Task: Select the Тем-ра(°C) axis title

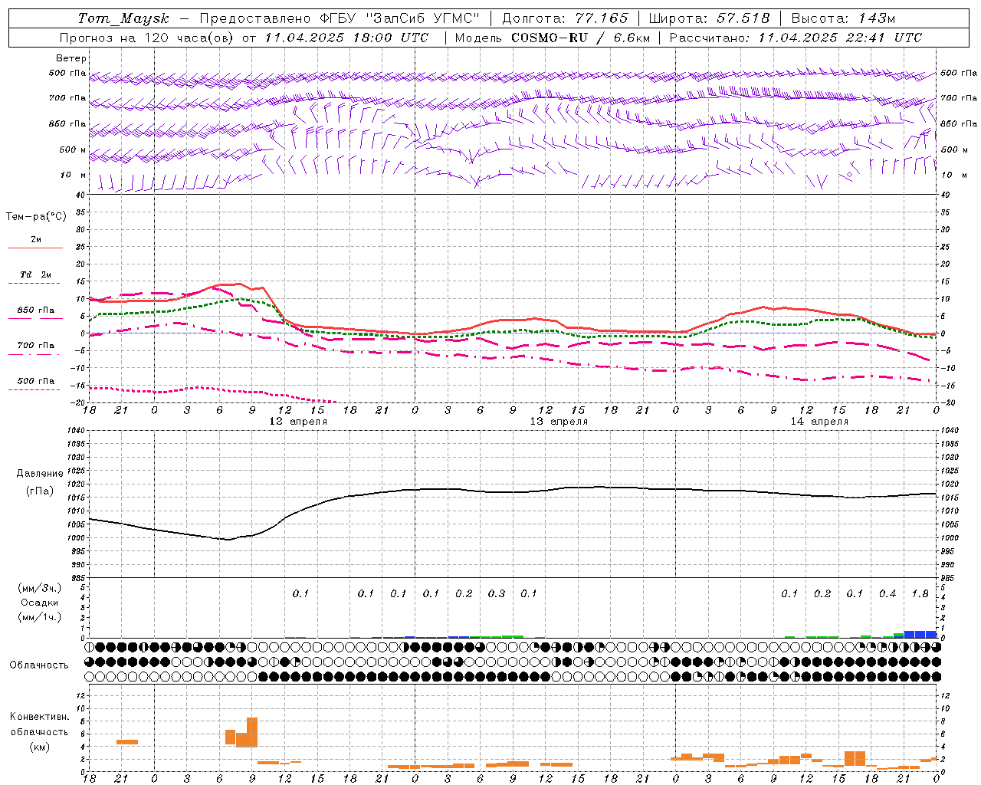Action: pos(36,217)
